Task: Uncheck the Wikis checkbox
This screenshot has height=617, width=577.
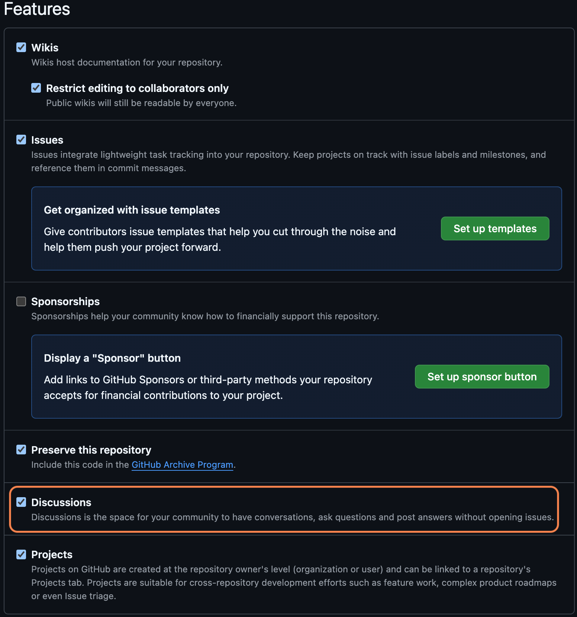Action: coord(21,47)
